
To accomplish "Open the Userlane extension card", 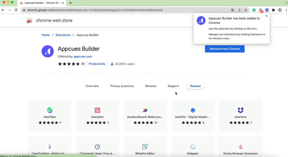I will (240, 116).
